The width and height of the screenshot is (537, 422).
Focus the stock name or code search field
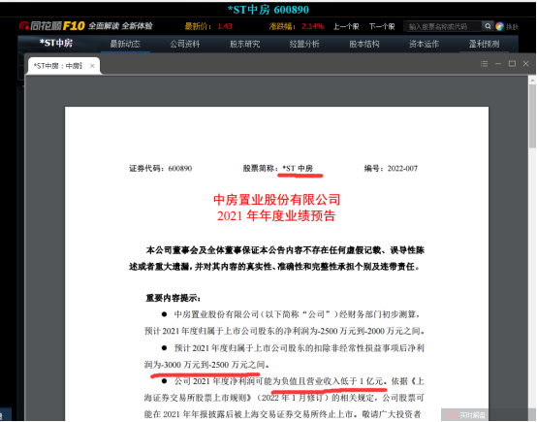tap(442, 26)
